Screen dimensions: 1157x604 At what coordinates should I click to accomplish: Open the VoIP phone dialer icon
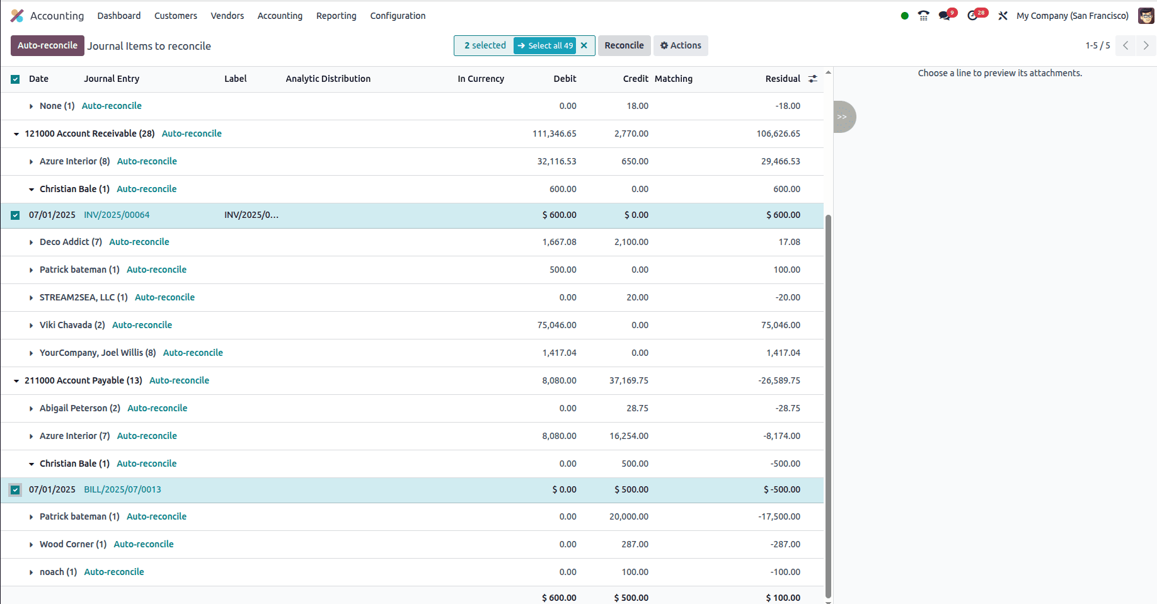pyautogui.click(x=923, y=16)
